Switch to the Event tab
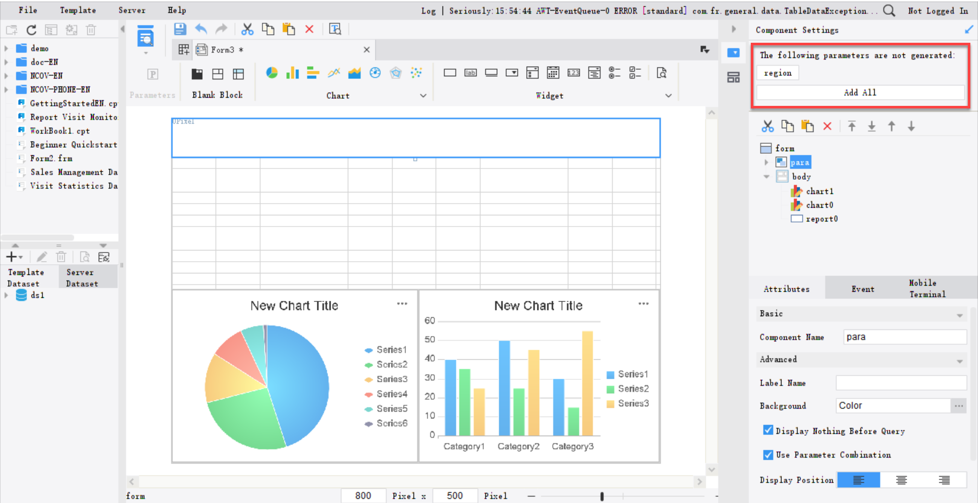Screen dimensions: 978x503 [862, 289]
